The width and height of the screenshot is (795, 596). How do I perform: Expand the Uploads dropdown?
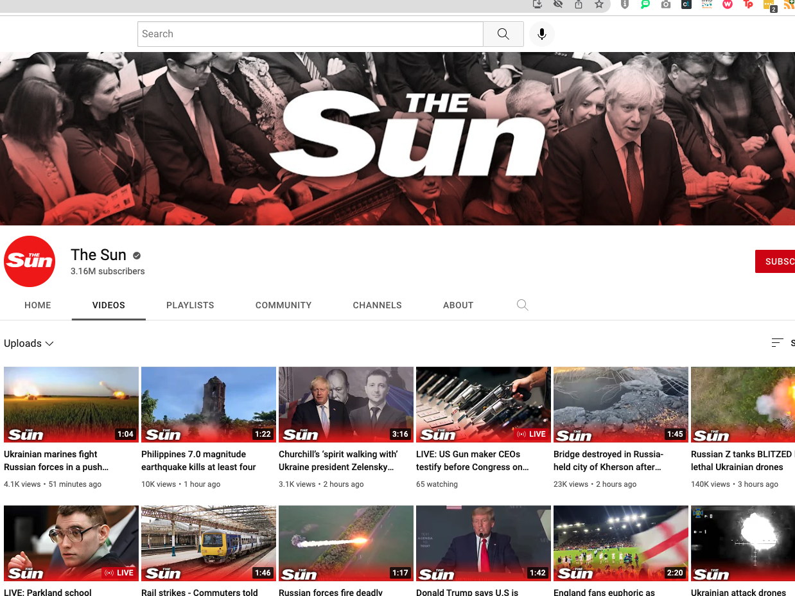point(29,344)
